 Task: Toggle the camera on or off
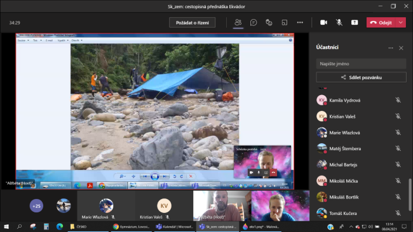[x=323, y=23]
